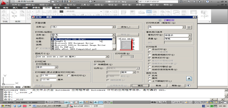
Task: Enable 打开打印戳记 plot stamp checkbox
Action: (x=149, y=67)
